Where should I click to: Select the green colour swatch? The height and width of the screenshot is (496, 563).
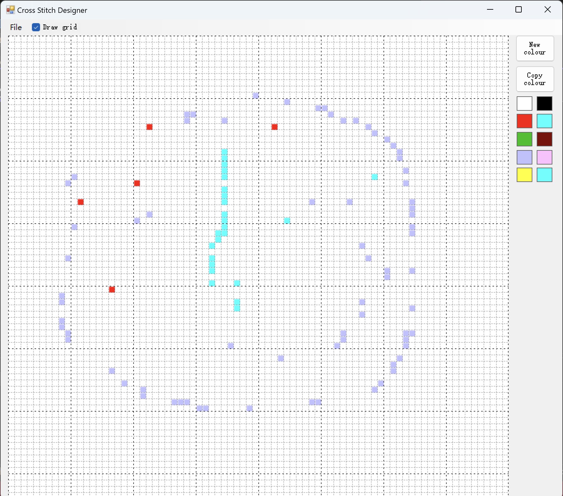(x=525, y=139)
